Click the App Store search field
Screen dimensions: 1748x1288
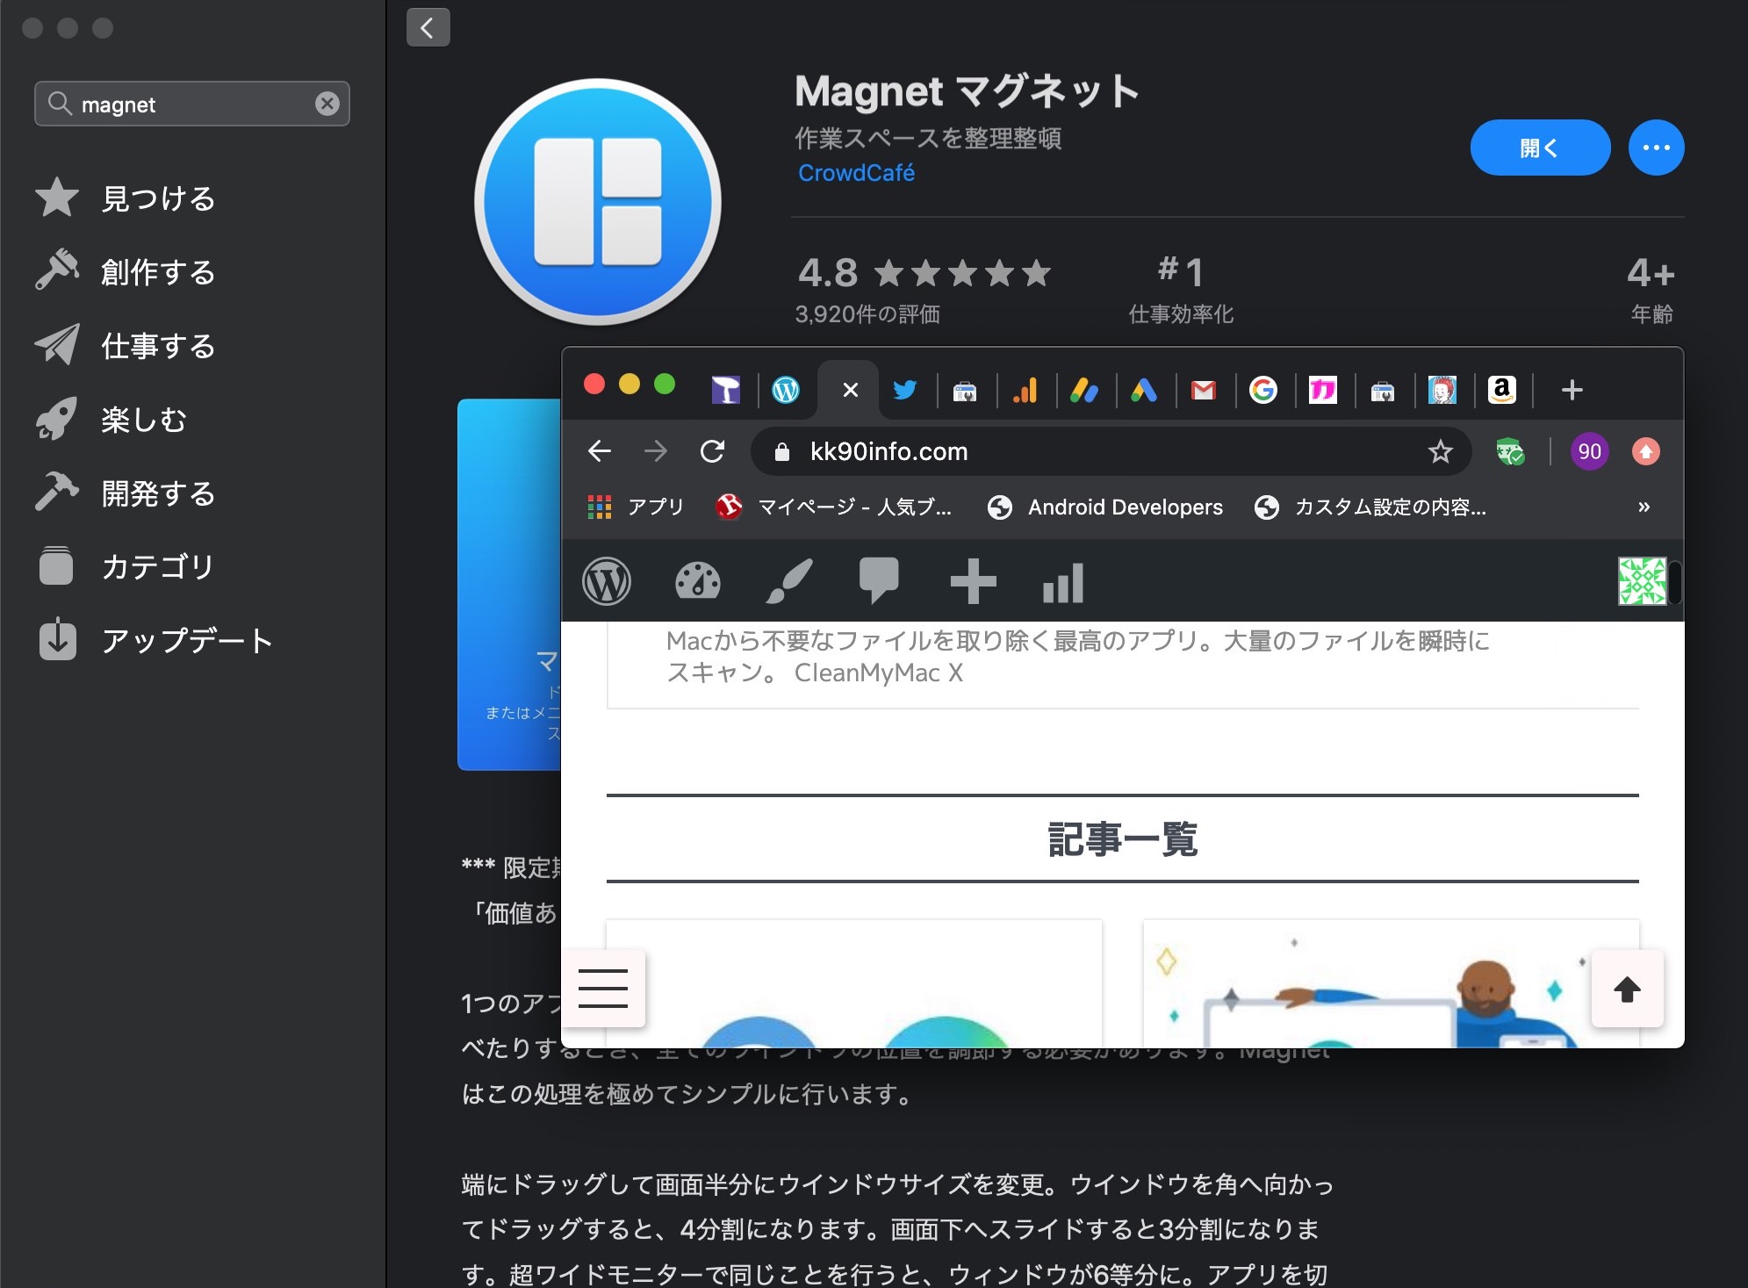[192, 104]
